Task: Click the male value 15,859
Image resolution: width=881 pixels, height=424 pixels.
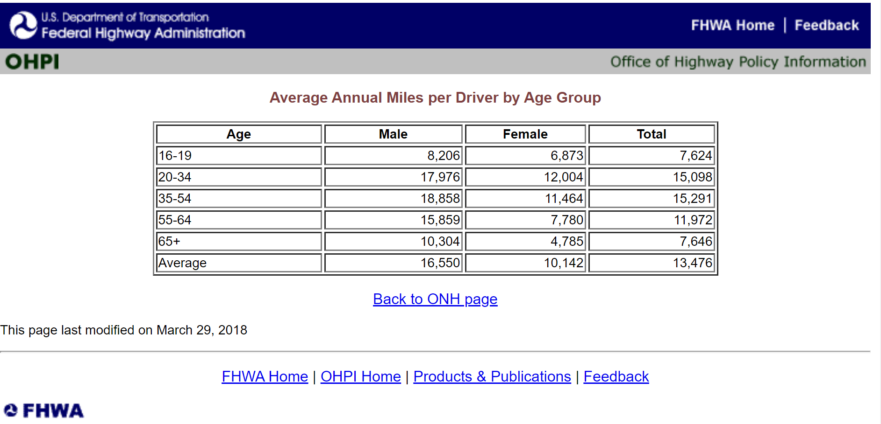Action: click(440, 220)
